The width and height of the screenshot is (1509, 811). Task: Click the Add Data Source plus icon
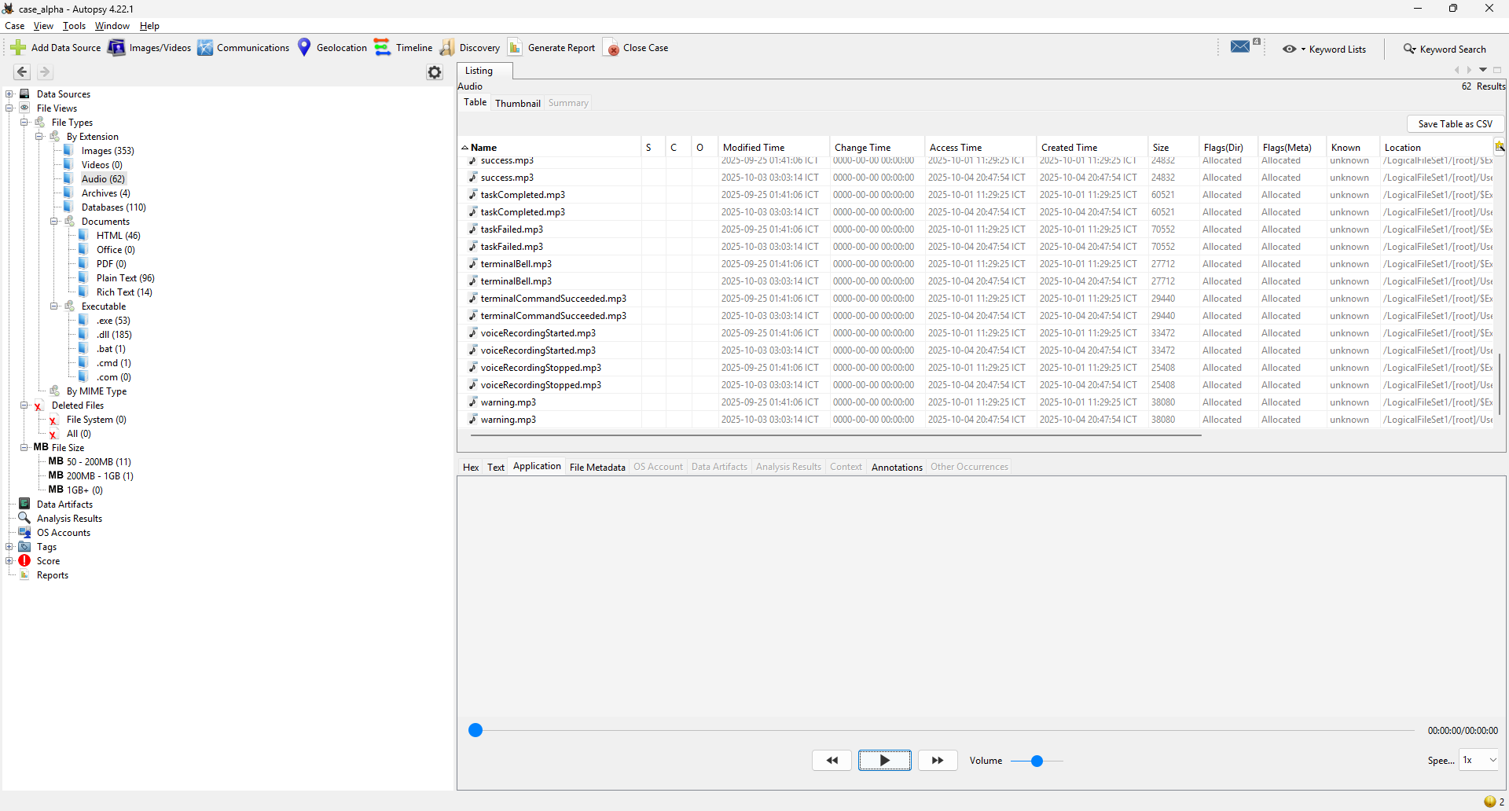click(x=17, y=48)
